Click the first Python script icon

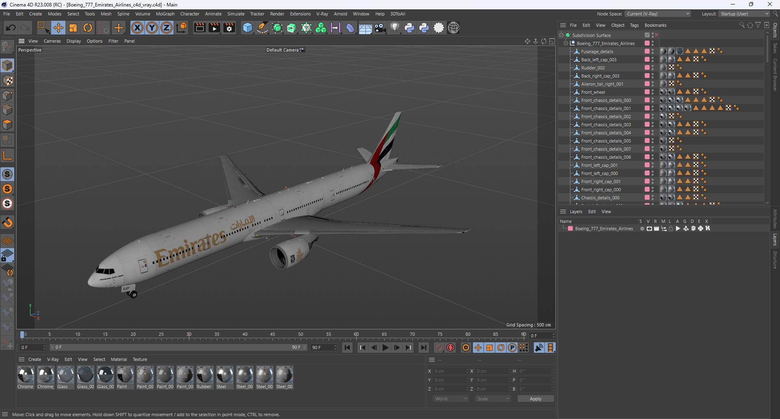[x=409, y=28]
